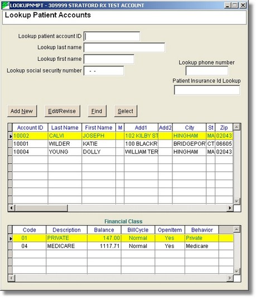This screenshot has height=298, width=256.
Task: Click code 04 cell
Action: click(x=29, y=246)
